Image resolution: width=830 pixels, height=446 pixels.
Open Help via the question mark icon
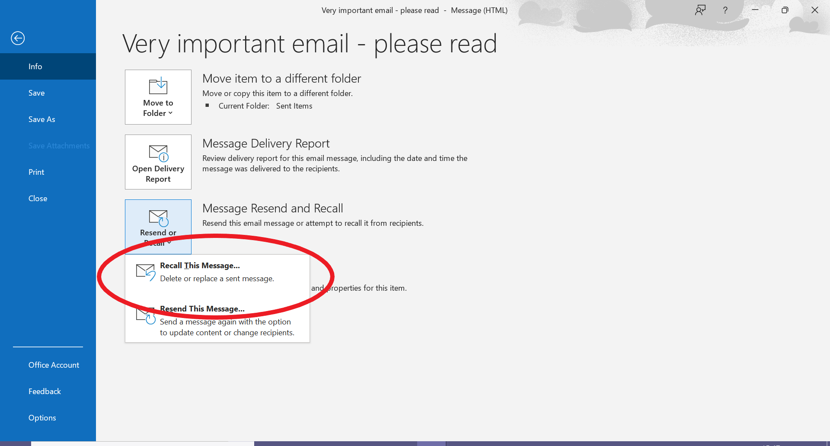pyautogui.click(x=725, y=10)
